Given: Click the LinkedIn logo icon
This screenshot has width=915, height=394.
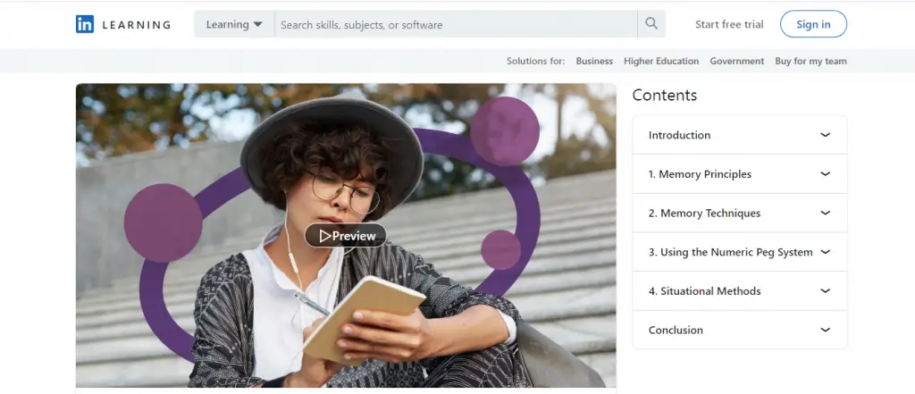Looking at the screenshot, I should pyautogui.click(x=85, y=24).
